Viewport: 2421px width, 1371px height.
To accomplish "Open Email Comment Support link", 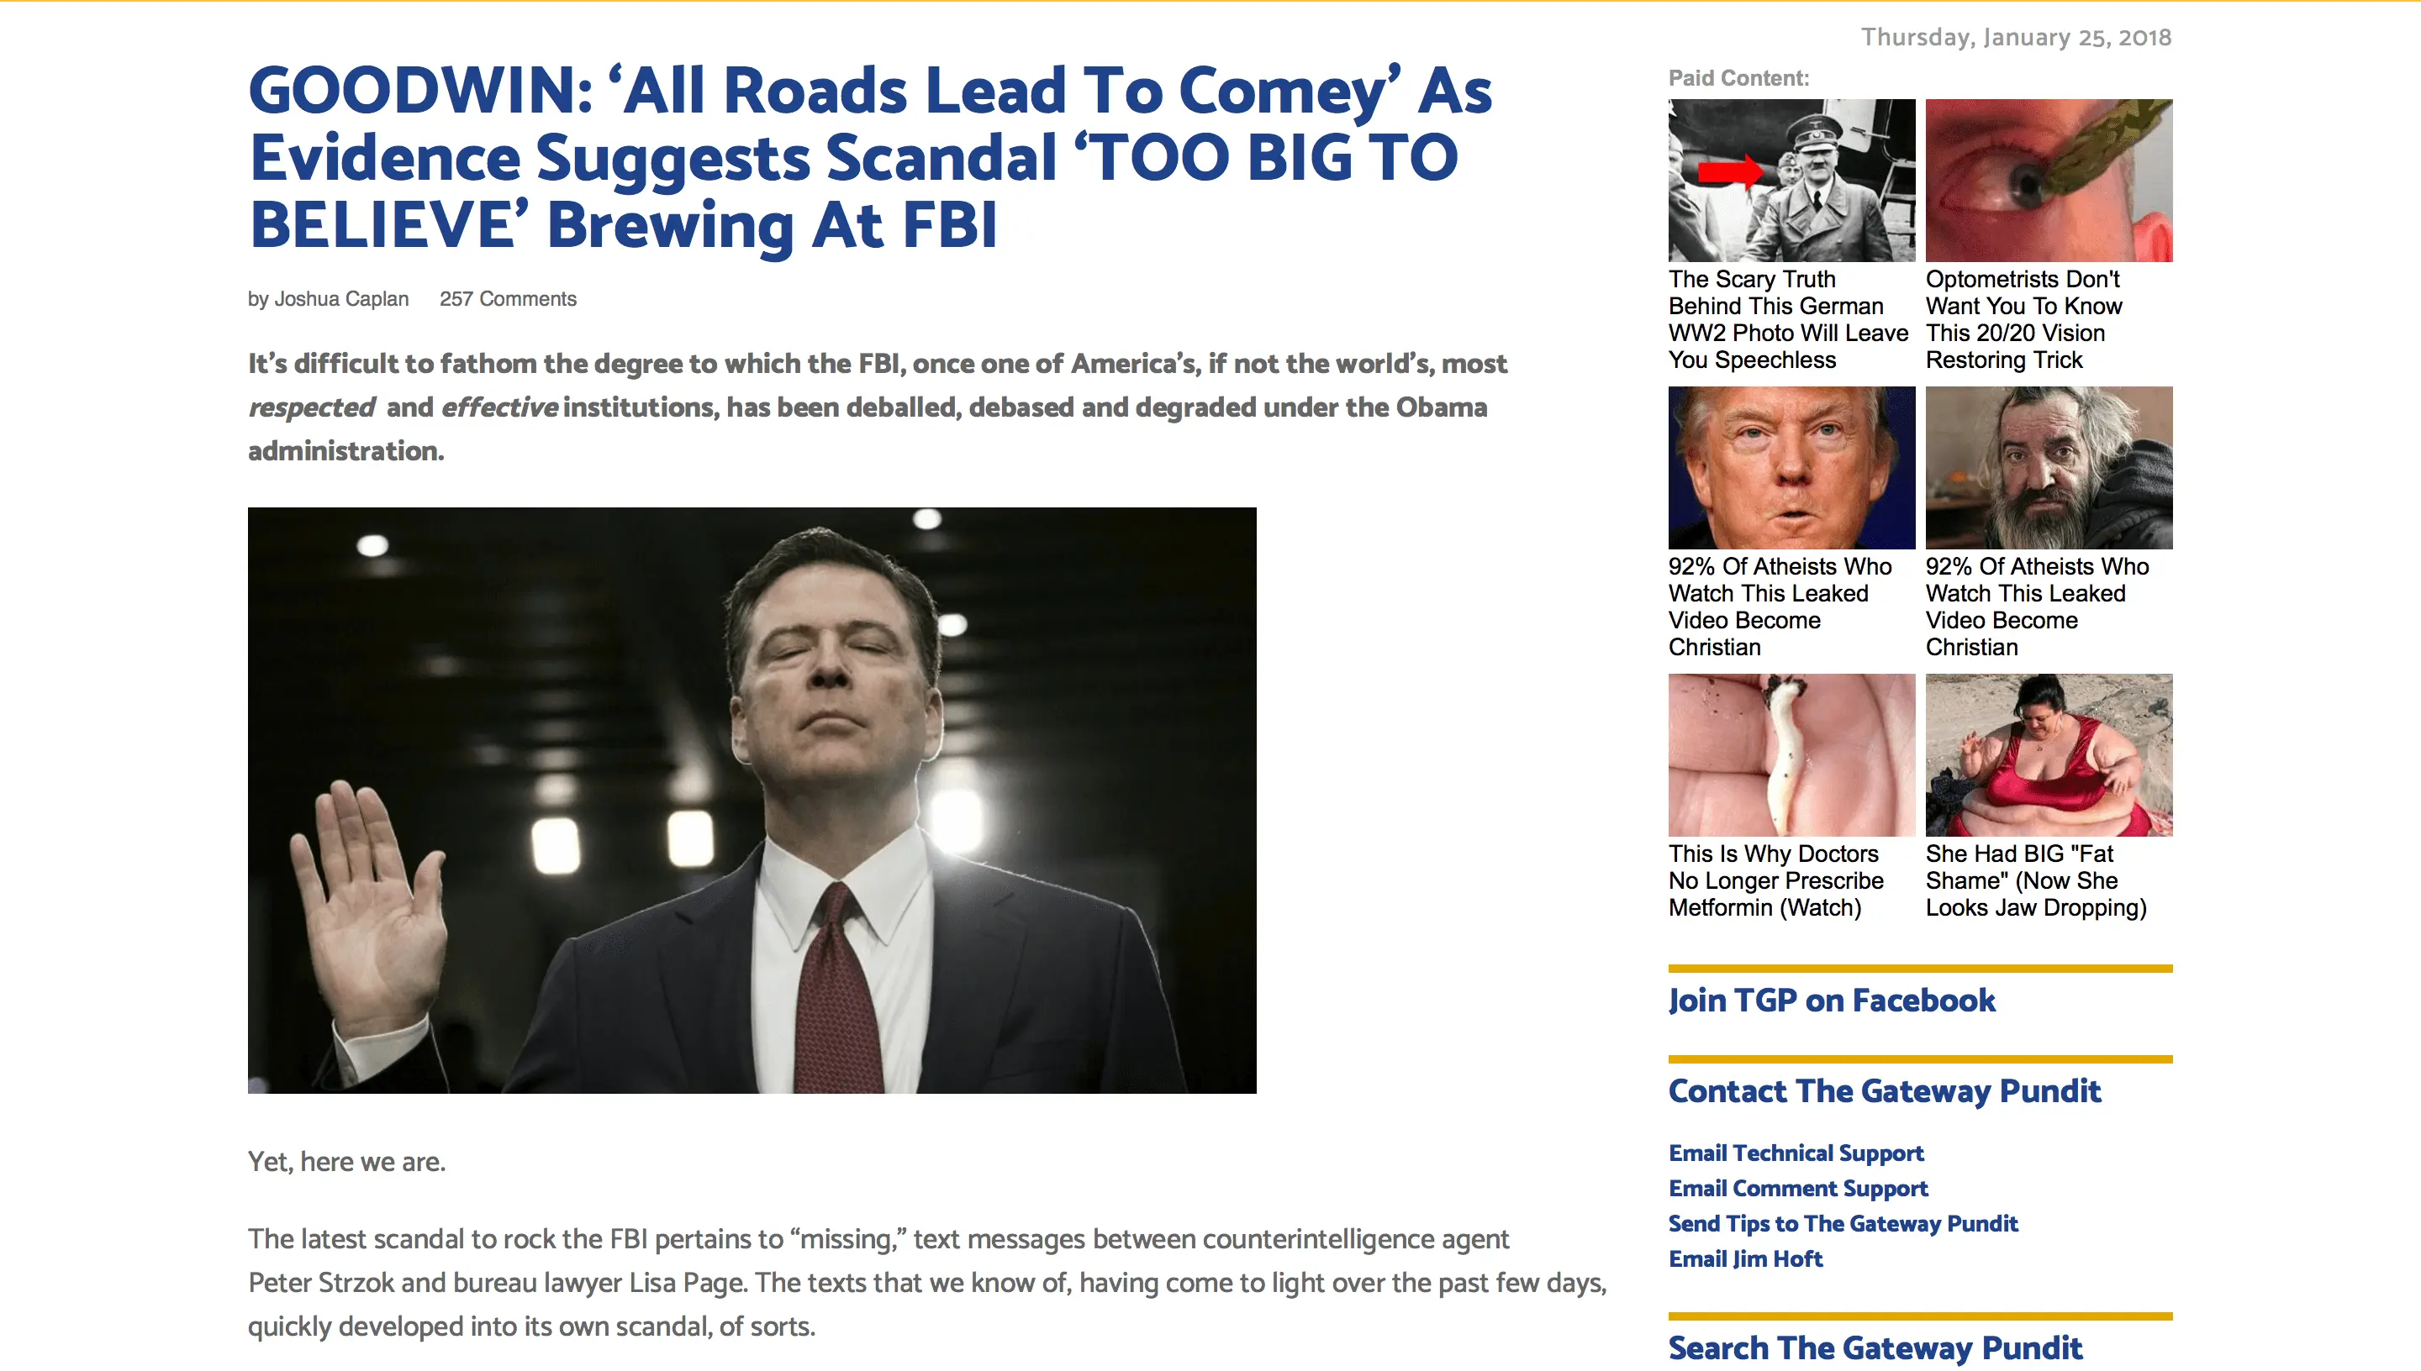I will (1797, 1189).
